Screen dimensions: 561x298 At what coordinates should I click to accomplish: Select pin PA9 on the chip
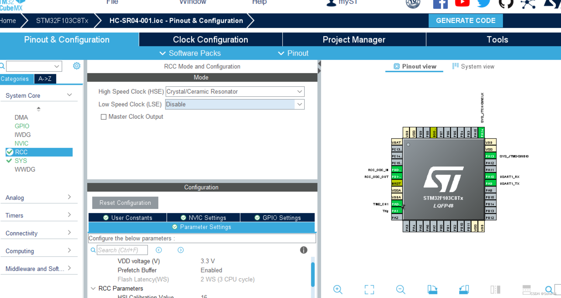click(490, 183)
